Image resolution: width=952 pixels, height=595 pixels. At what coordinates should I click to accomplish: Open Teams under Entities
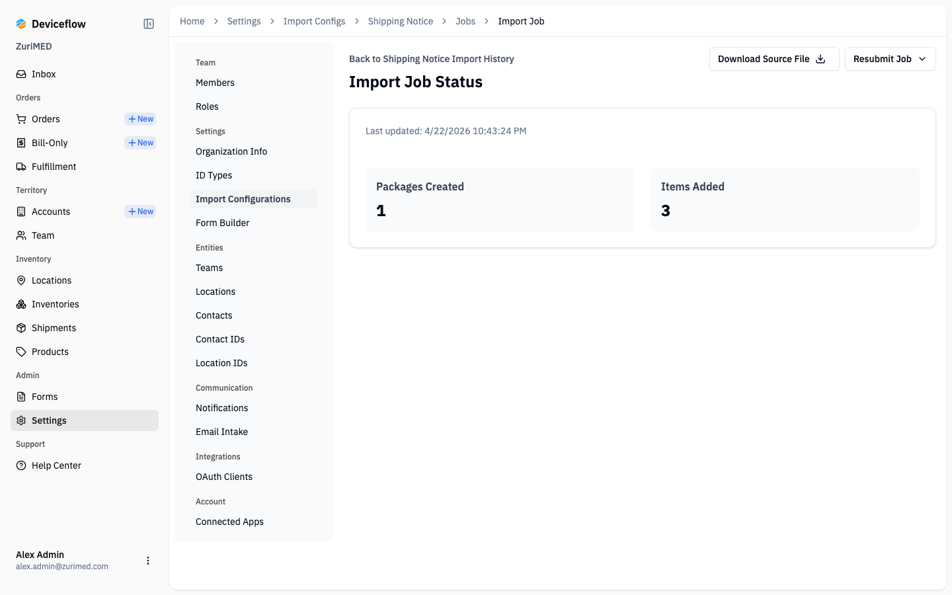click(x=254, y=268)
